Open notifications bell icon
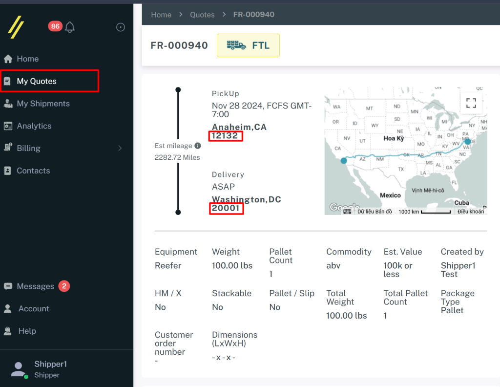The width and height of the screenshot is (500, 387). (70, 27)
